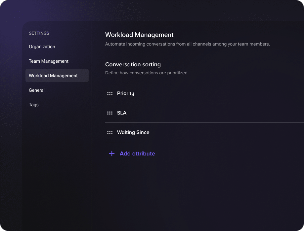Click the Conversation sorting section heading
Screen dimensions: 304x231
click(133, 65)
